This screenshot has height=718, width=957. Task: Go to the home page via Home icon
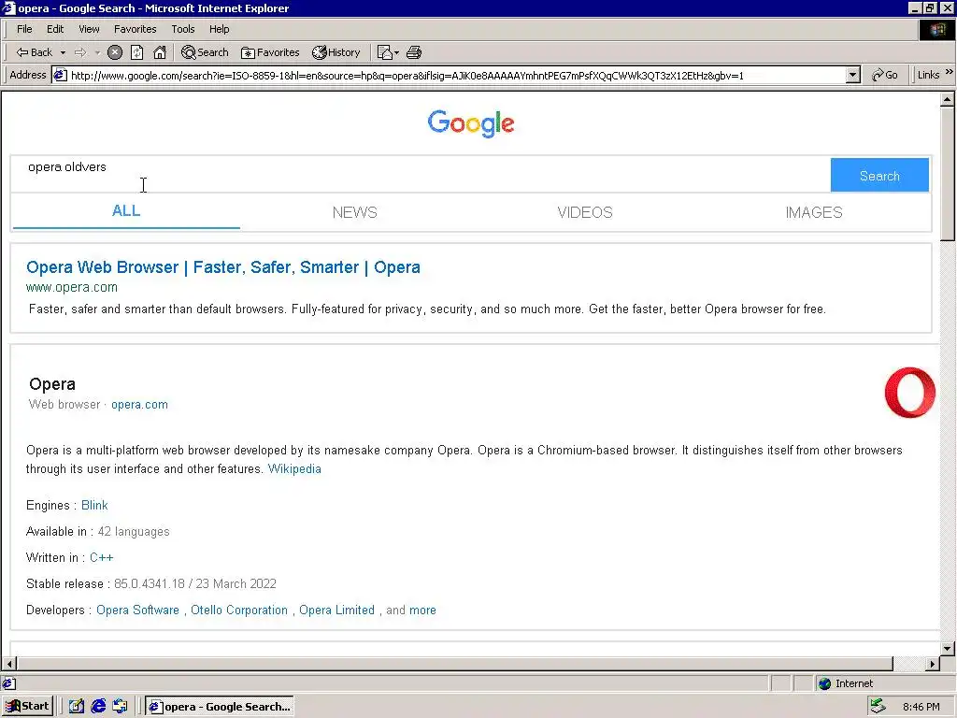160,52
